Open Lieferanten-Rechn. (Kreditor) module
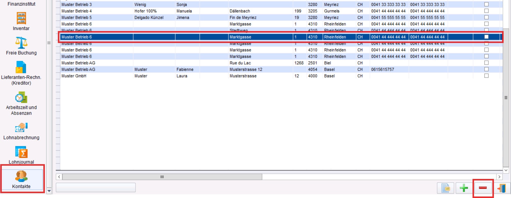This screenshot has height=198, width=511. click(21, 73)
